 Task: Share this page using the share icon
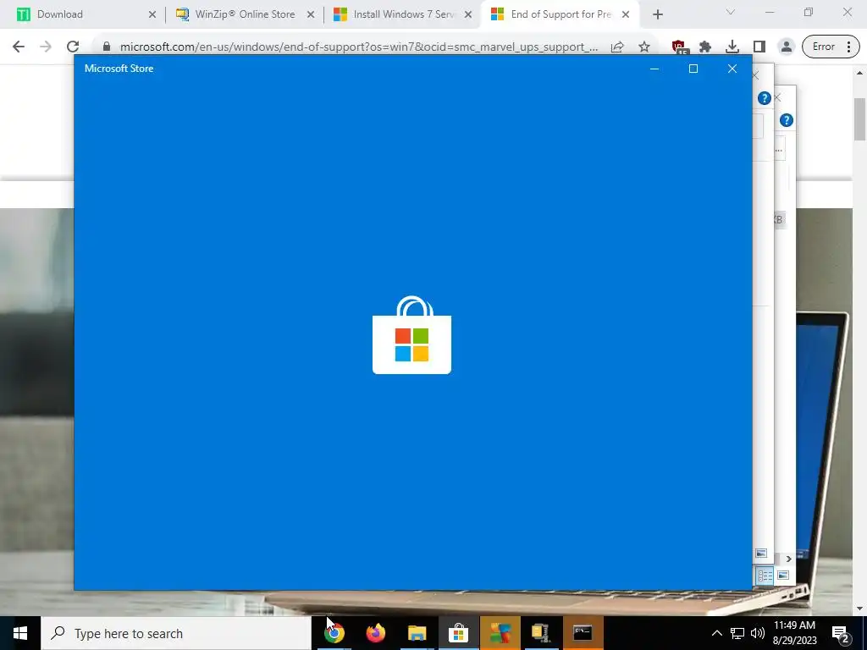click(x=617, y=47)
